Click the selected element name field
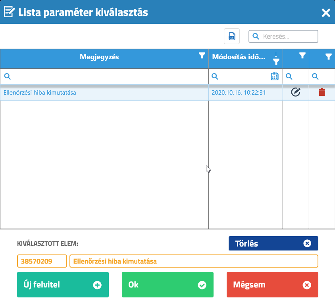 tap(194, 261)
